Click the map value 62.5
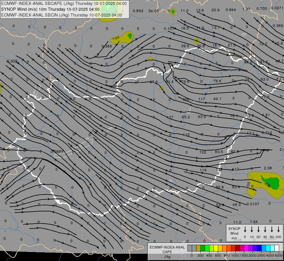This screenshot has width=284, height=261. click(x=235, y=151)
